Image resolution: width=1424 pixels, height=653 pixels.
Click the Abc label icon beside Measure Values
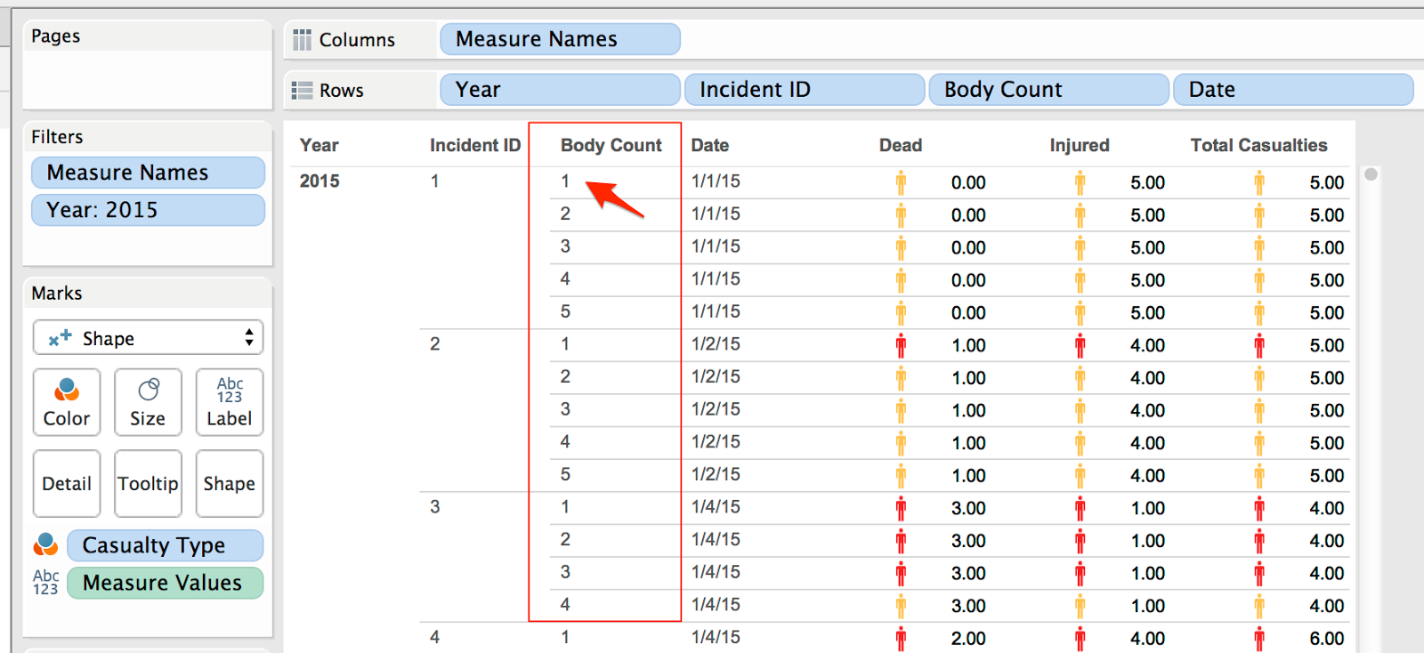coord(45,583)
